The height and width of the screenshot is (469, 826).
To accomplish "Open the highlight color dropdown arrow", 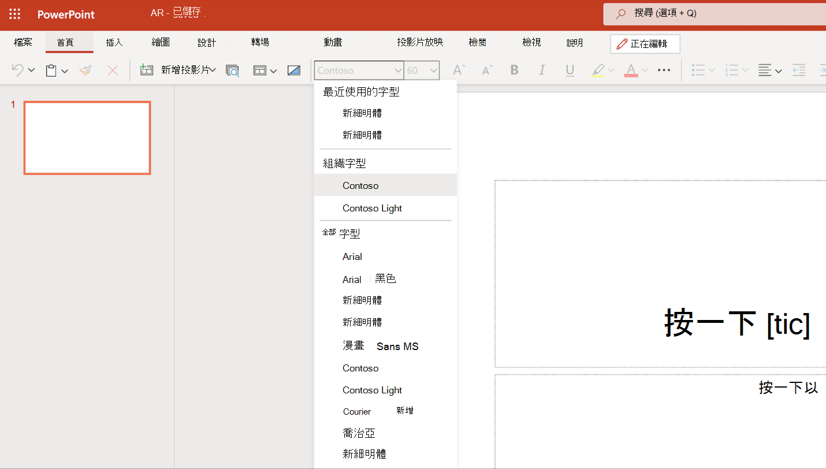I will 611,70.
